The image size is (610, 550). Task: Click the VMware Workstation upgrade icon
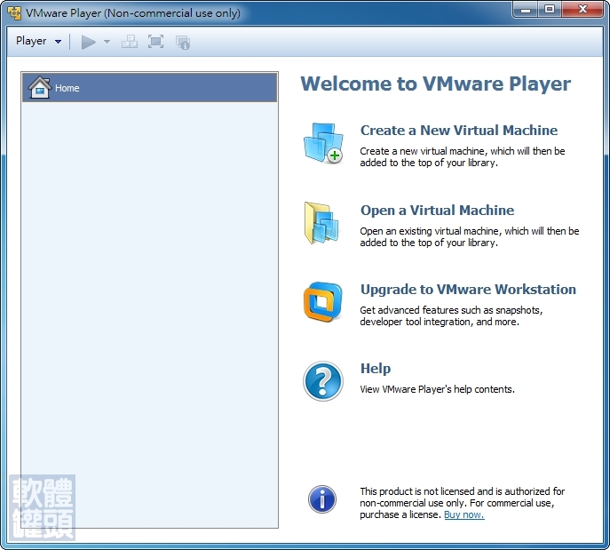coord(323,302)
